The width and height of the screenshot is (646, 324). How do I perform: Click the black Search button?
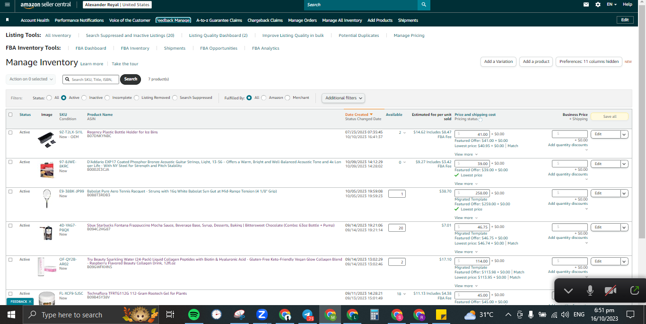pos(131,79)
